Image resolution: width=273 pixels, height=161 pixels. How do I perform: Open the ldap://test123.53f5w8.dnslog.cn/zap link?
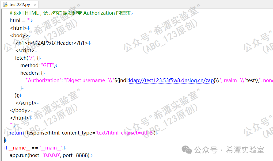pos(171,80)
